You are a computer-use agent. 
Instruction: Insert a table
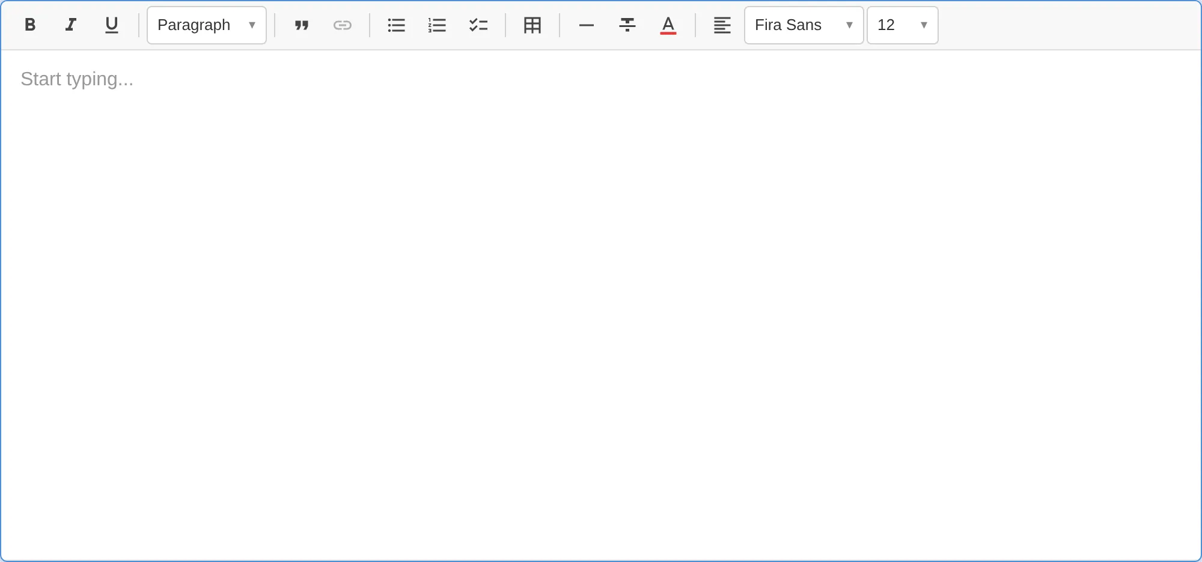[532, 25]
